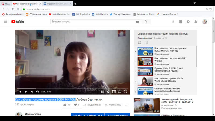Open YouTube apps grid icon
This screenshot has height=121, width=215.
pos(181,22)
